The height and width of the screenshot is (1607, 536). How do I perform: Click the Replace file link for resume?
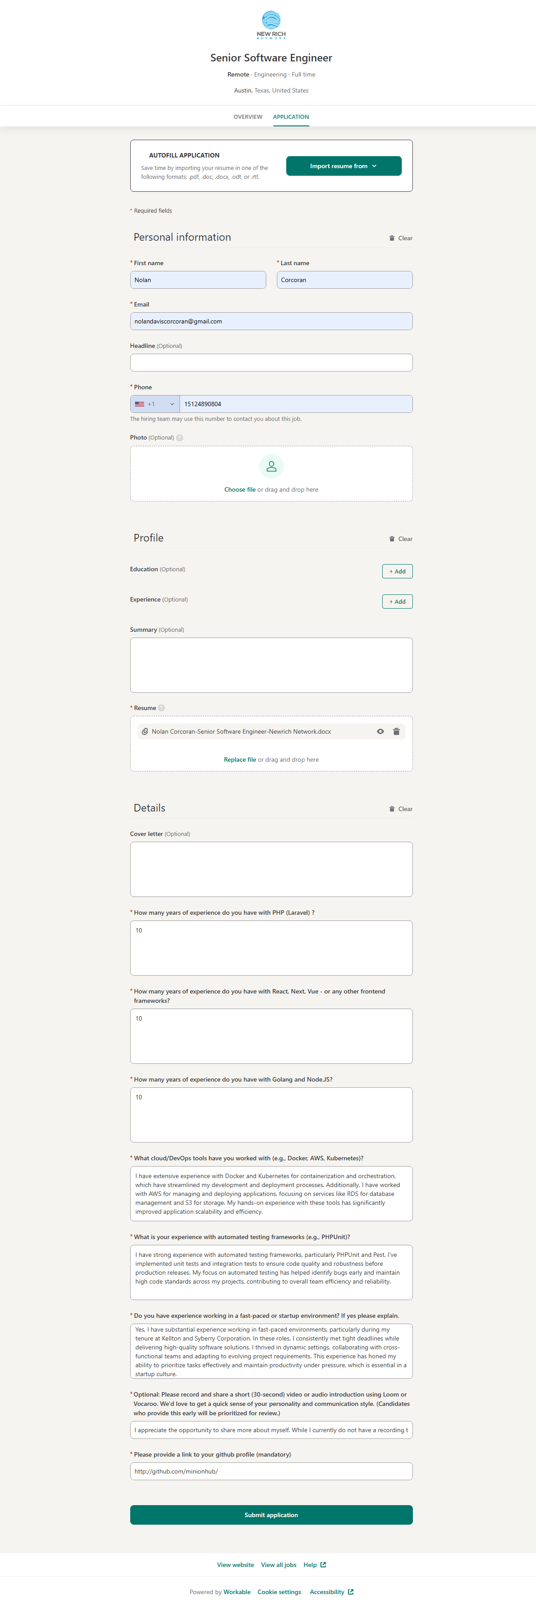pos(240,760)
